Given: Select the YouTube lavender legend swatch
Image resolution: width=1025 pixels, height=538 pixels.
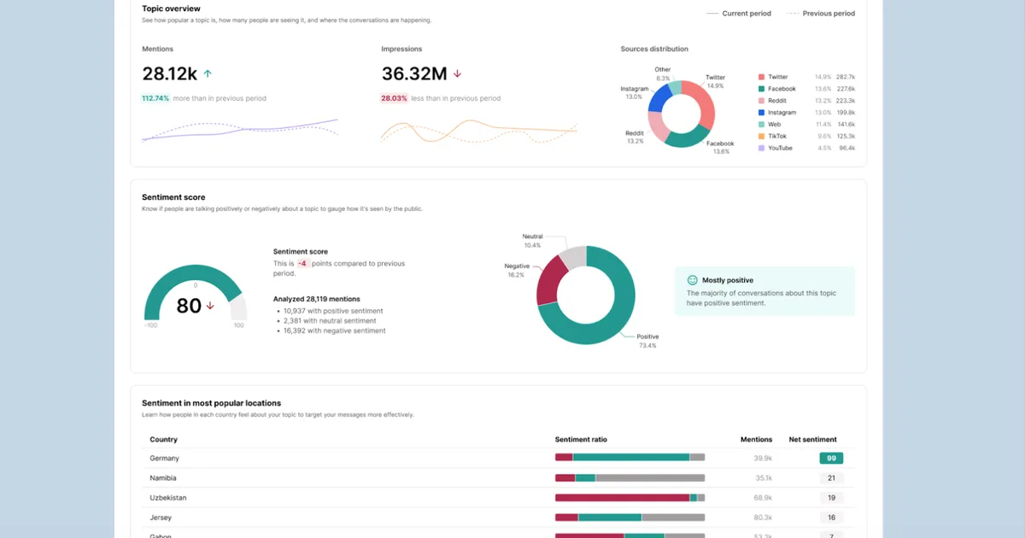Looking at the screenshot, I should pos(761,149).
